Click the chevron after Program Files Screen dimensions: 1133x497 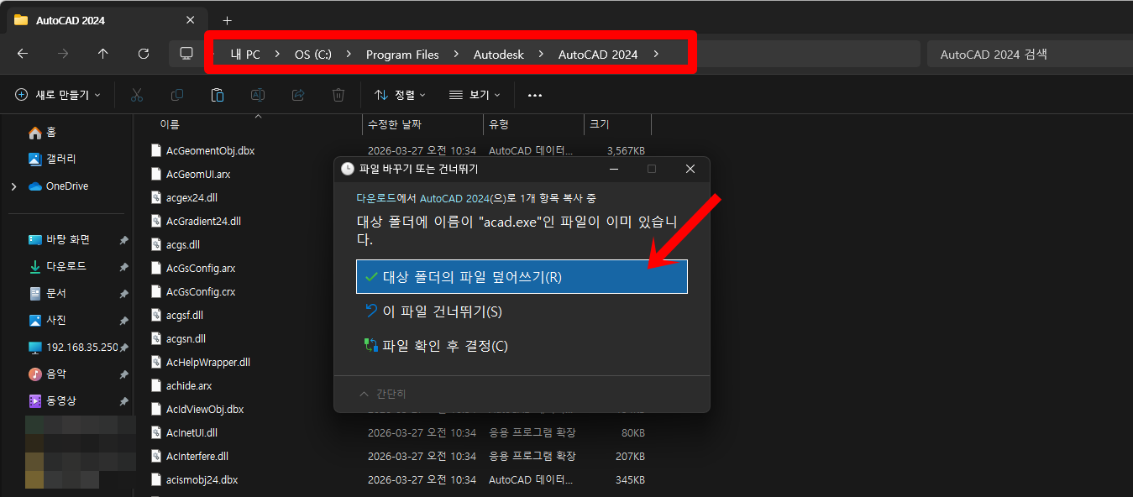pyautogui.click(x=456, y=54)
